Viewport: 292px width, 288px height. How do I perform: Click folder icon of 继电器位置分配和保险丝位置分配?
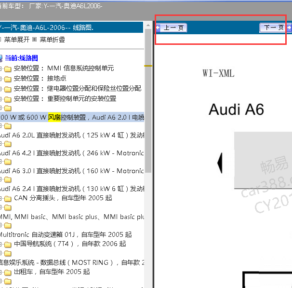coord(8,89)
